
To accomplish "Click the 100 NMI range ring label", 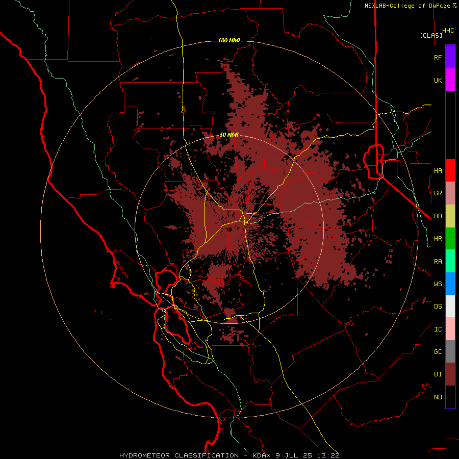I will (x=229, y=40).
